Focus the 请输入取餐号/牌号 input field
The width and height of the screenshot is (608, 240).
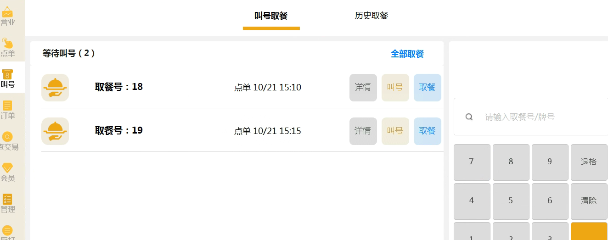542,117
